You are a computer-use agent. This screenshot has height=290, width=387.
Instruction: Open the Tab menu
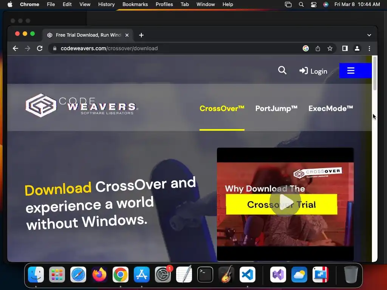(x=184, y=4)
